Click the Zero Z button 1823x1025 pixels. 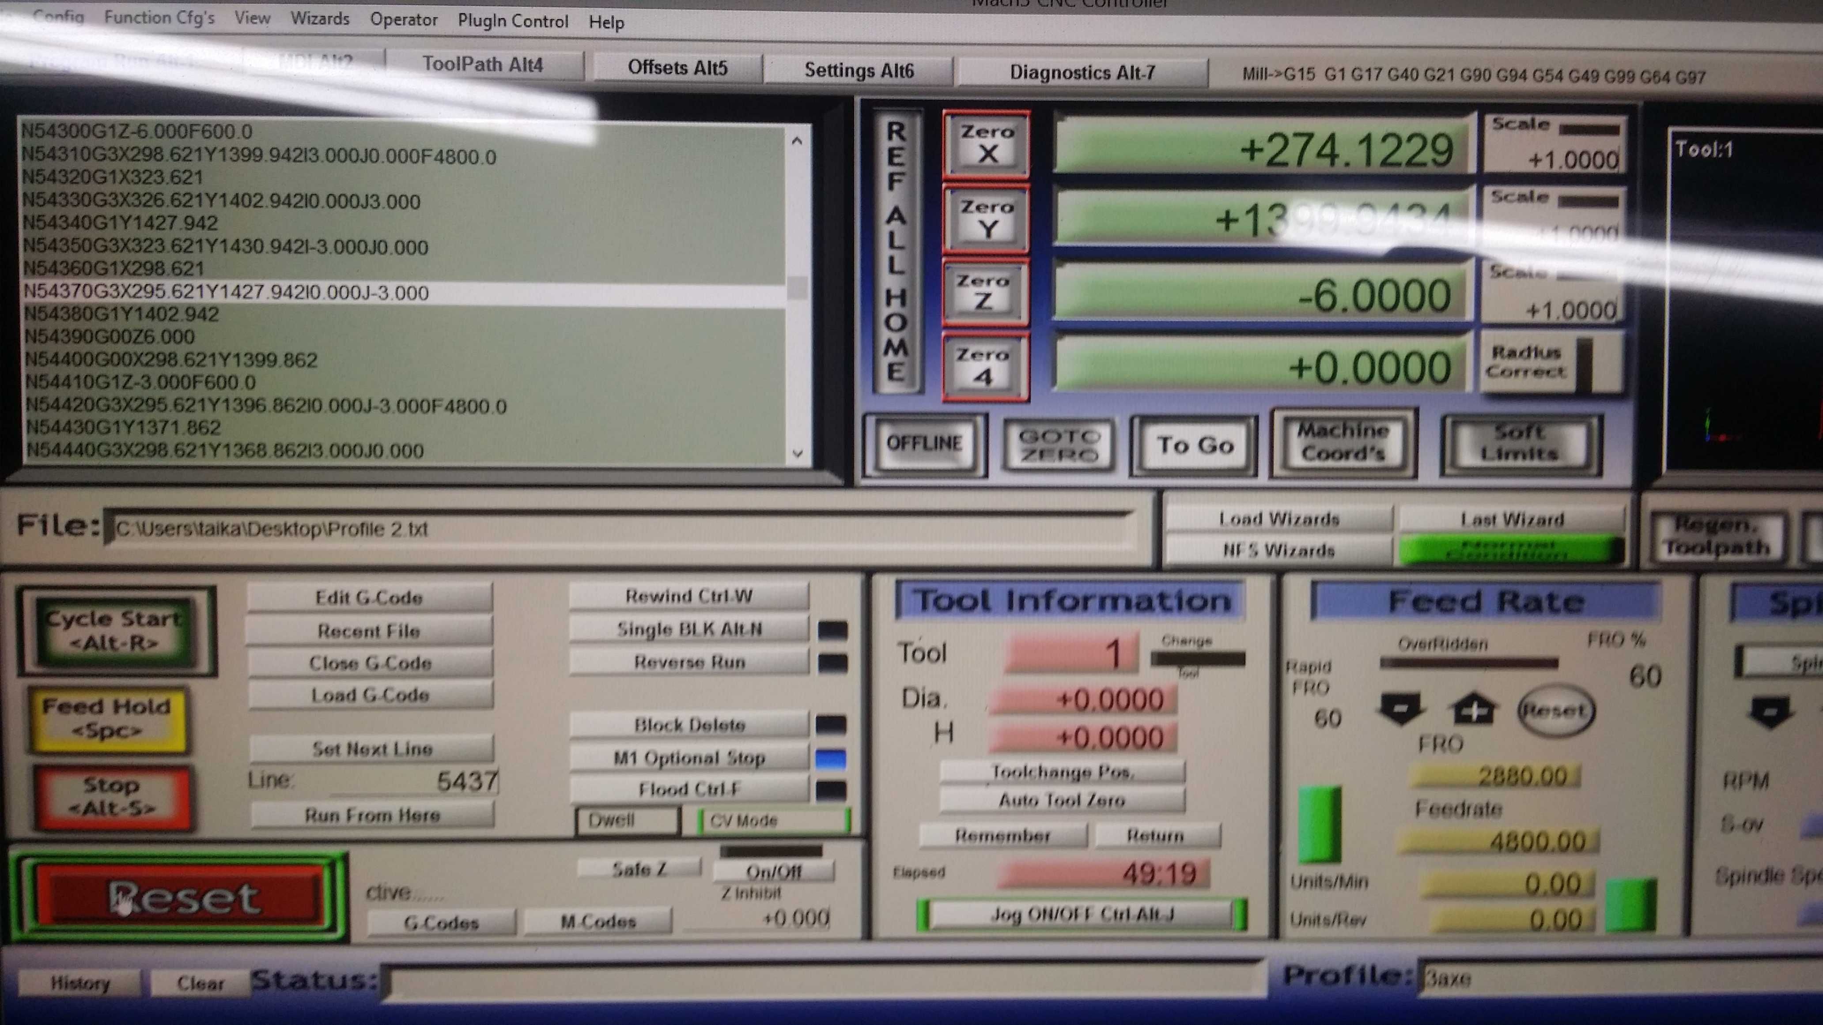(x=984, y=292)
